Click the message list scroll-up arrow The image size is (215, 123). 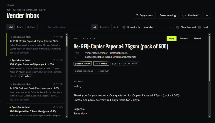point(67,35)
